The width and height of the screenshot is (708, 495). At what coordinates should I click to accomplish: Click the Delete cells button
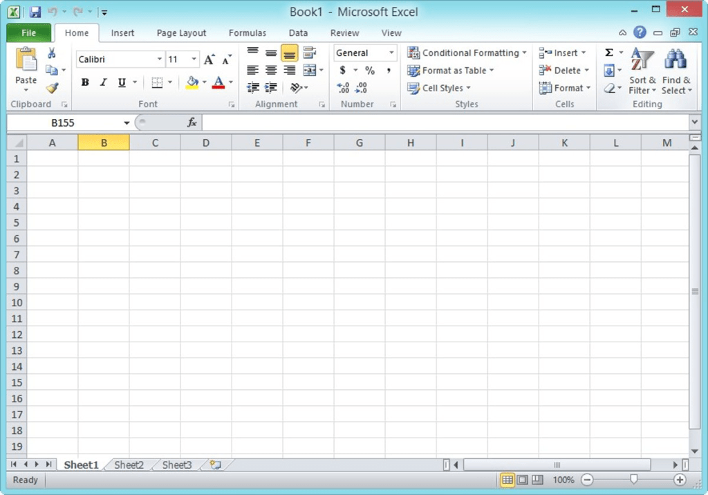564,71
